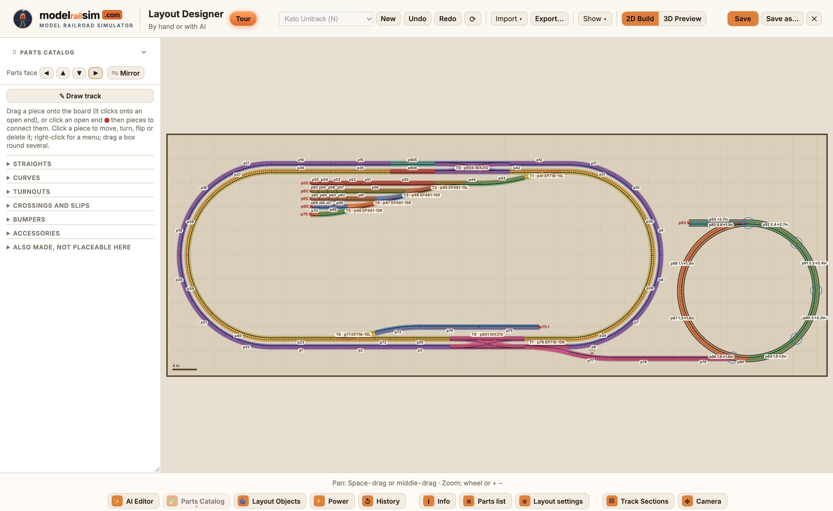Open the Import dropdown menu

click(x=509, y=19)
